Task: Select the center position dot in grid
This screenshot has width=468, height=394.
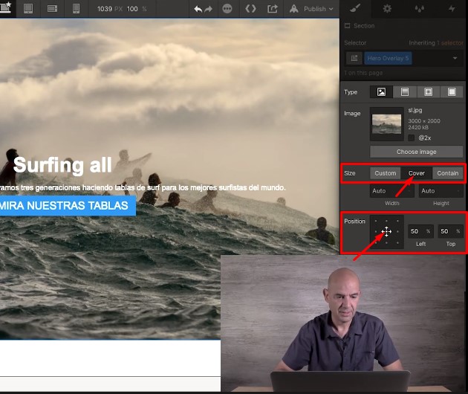Action: click(x=386, y=231)
